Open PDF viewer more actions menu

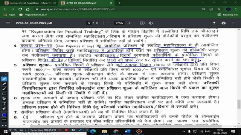pyautogui.click(x=233, y=23)
